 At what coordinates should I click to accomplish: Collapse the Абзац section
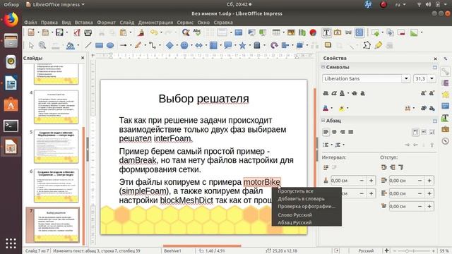coord(323,121)
